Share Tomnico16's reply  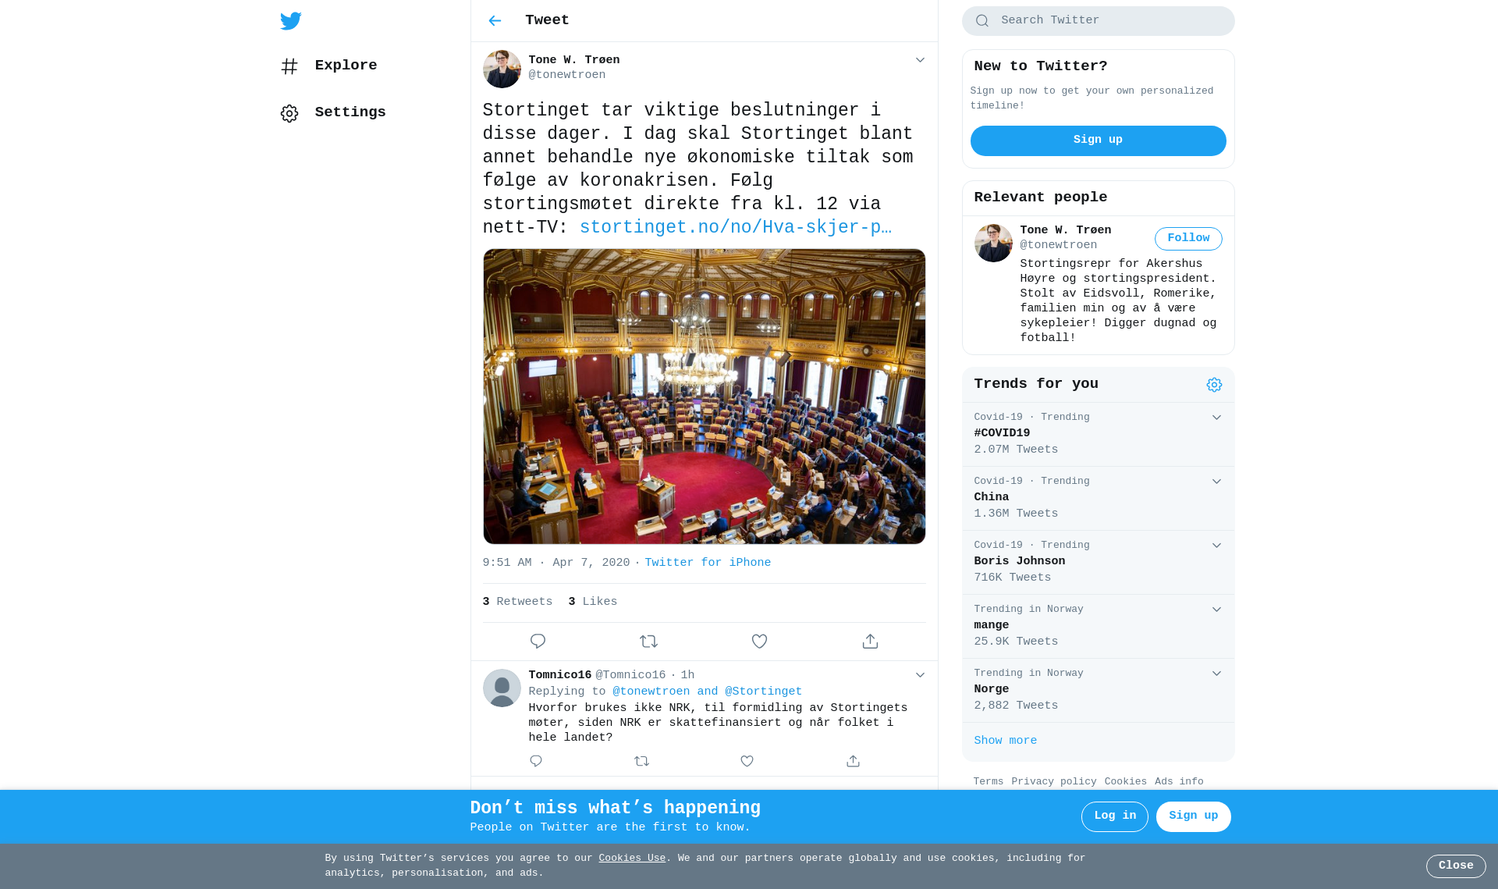tap(853, 761)
